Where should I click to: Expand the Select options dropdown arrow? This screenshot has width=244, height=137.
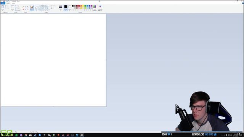(x=13, y=10)
